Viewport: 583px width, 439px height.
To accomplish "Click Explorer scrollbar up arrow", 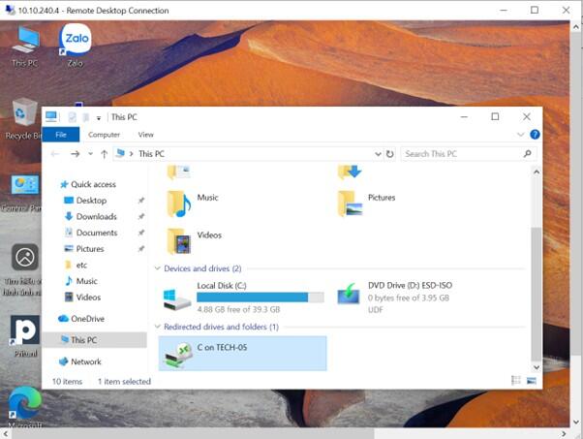I will 537,172.
